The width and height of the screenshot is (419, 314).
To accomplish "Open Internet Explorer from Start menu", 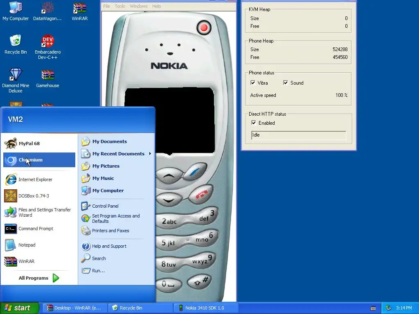I will tap(39, 179).
